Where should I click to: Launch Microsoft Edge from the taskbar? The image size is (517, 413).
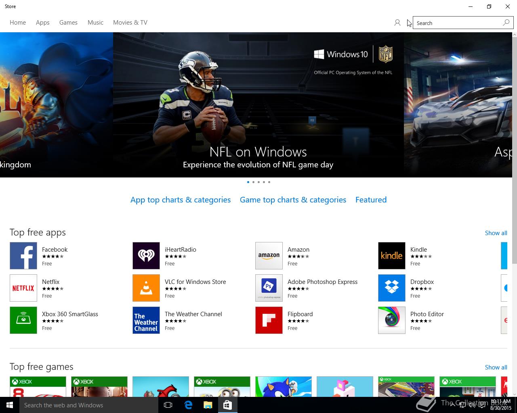click(x=188, y=405)
